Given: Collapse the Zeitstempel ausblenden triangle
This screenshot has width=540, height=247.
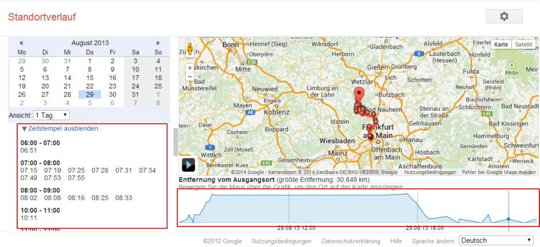Looking at the screenshot, I should pos(24,129).
